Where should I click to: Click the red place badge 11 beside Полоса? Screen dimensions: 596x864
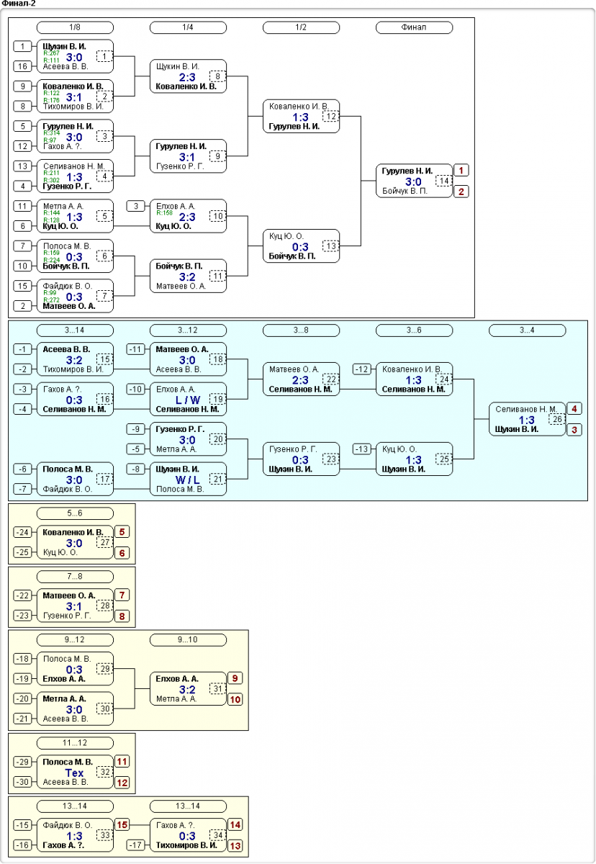point(122,761)
